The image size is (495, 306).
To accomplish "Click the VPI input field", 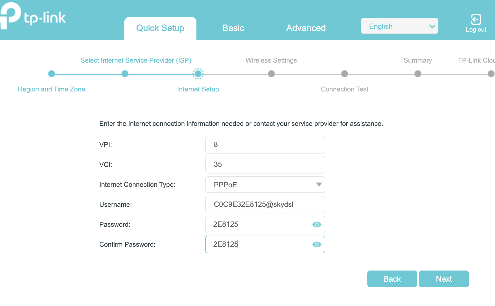I will [x=265, y=144].
